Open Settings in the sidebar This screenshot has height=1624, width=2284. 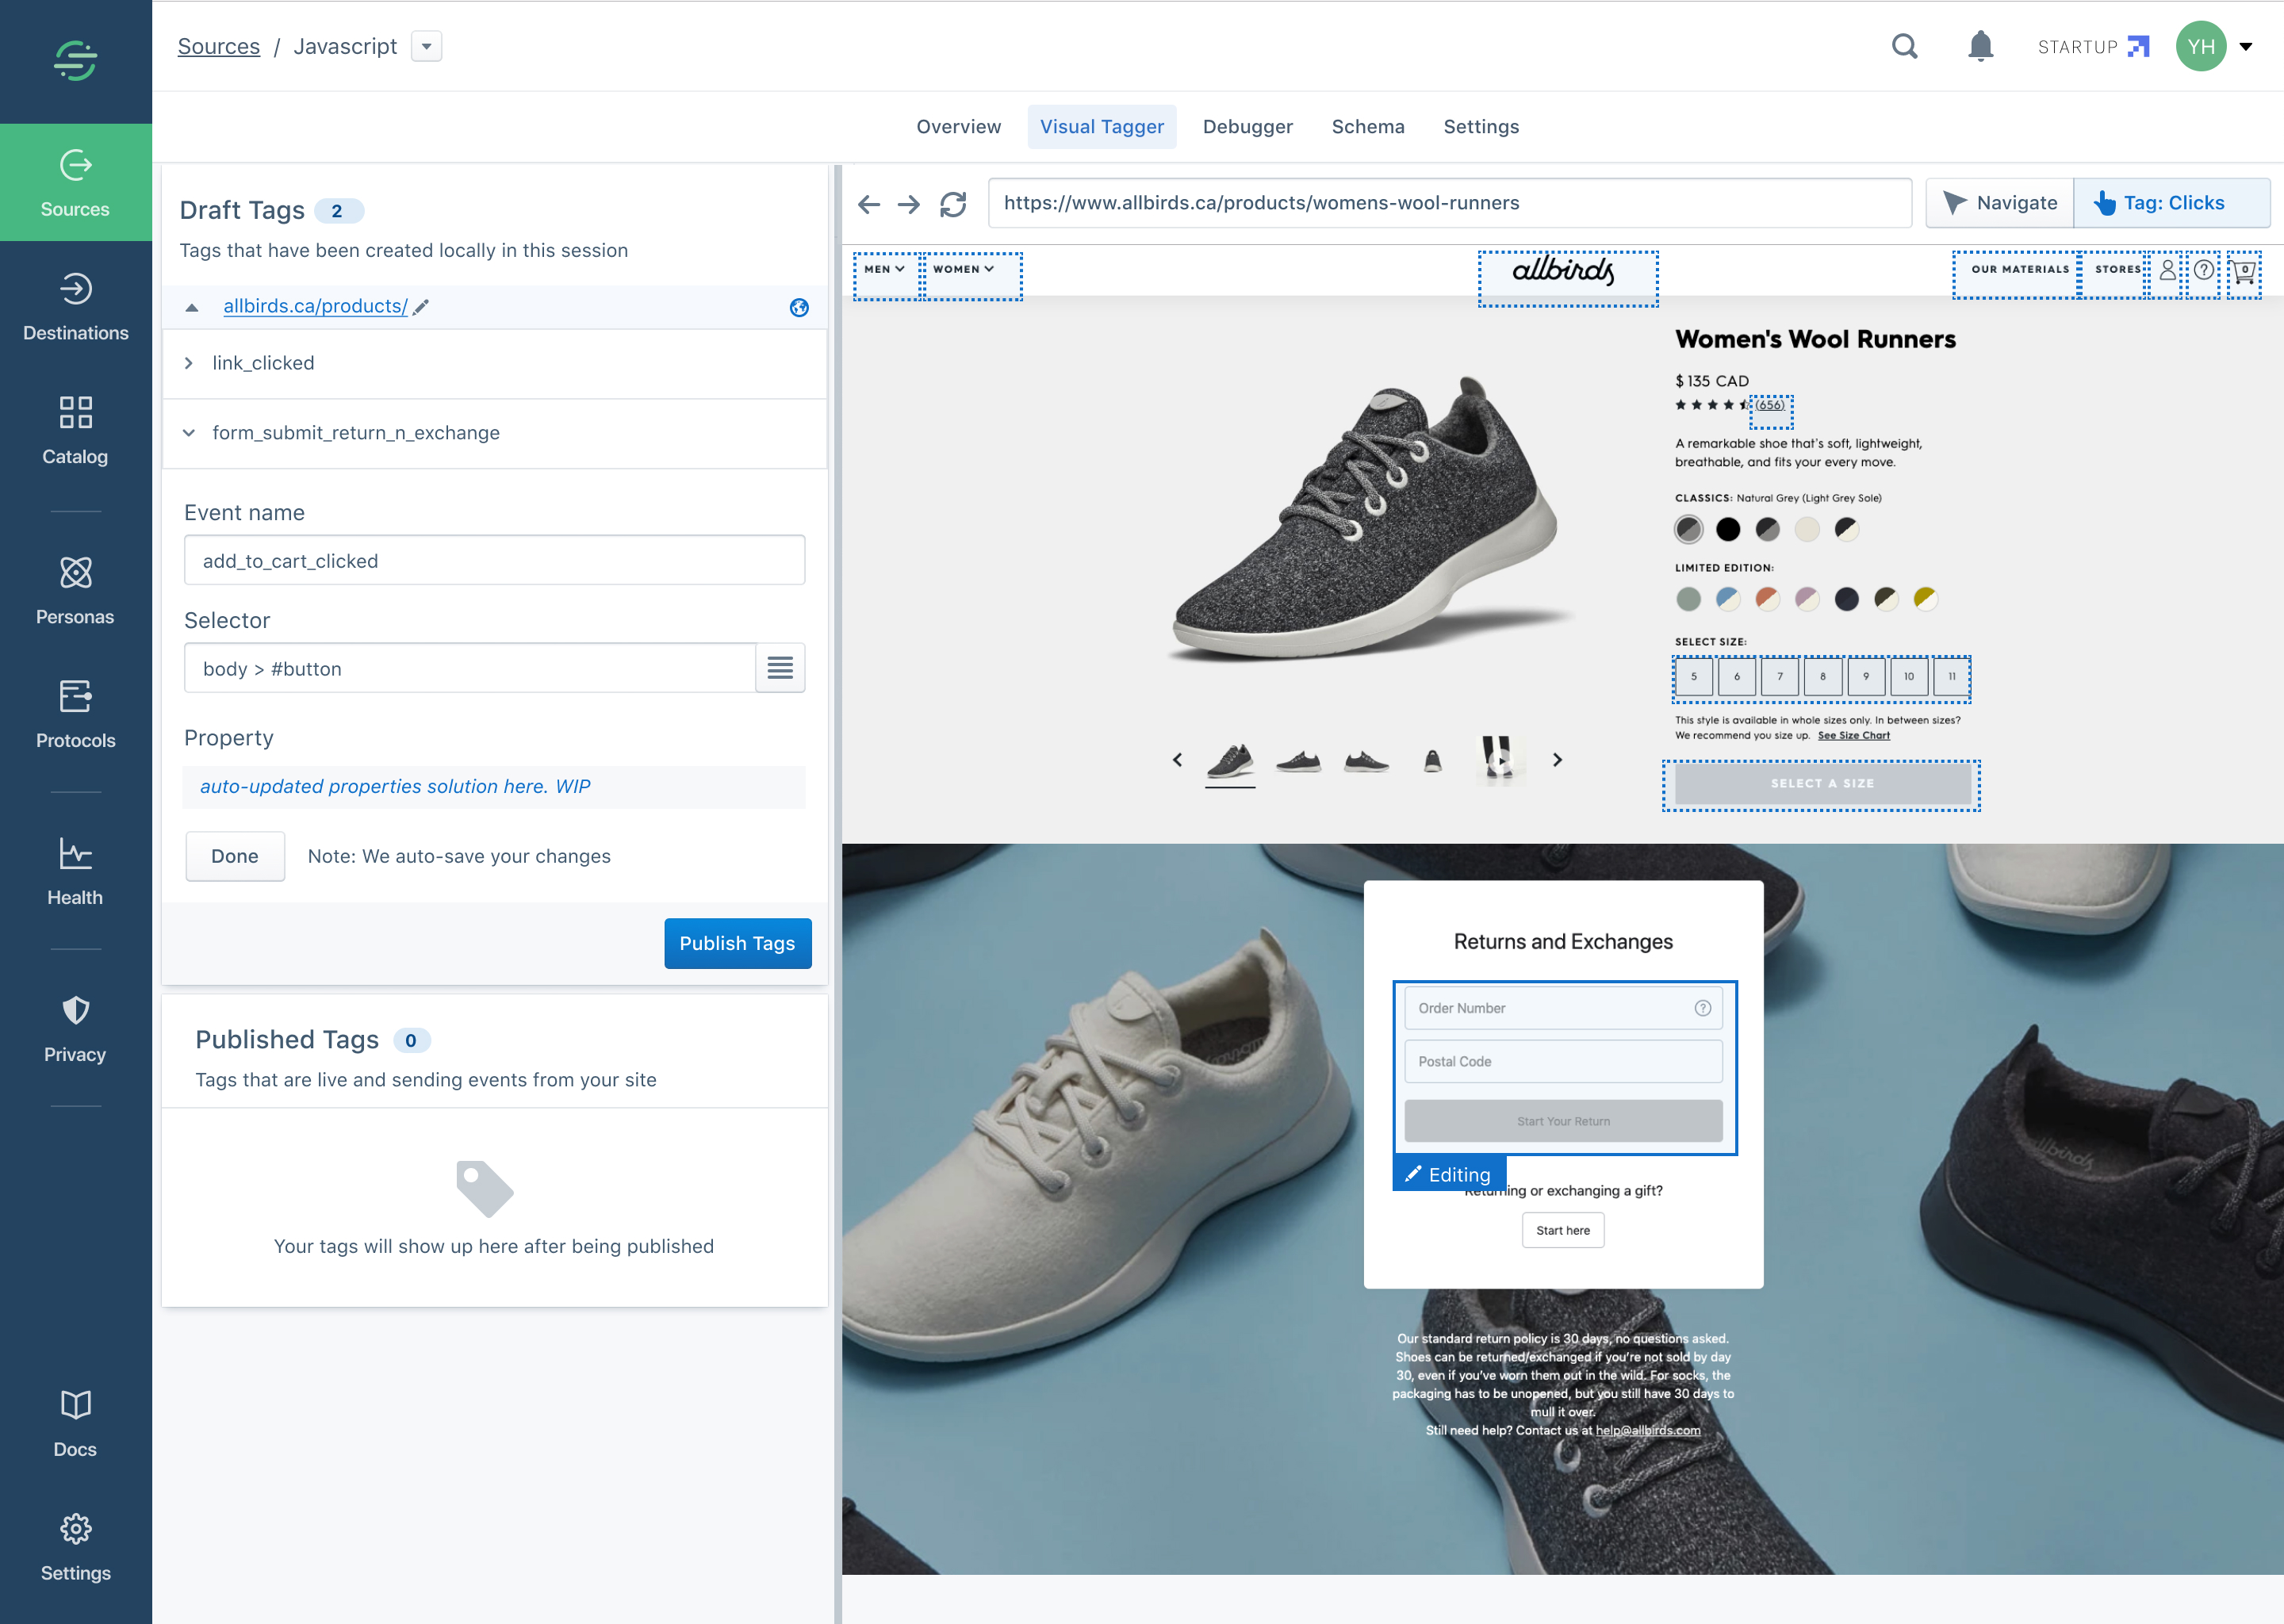click(x=75, y=1547)
